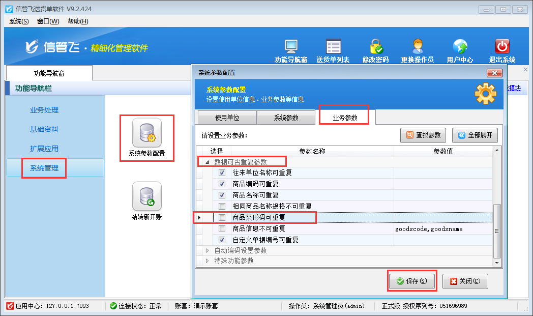Image resolution: width=533 pixels, height=316 pixels.
Task: Collapse the 数据可否重复参数 group
Action: pos(207,162)
